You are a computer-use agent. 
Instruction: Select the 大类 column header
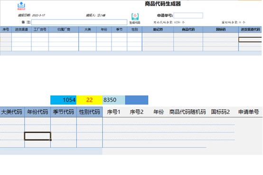click(87, 29)
